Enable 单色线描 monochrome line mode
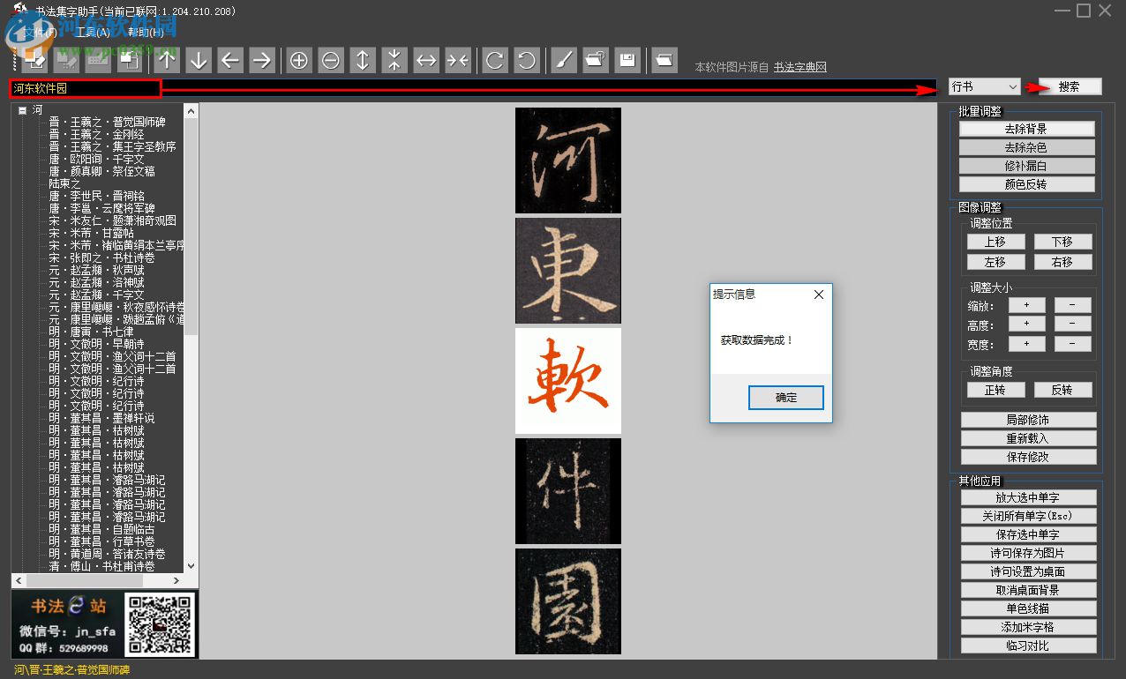Screen dimensions: 1126x679 [x=1028, y=608]
